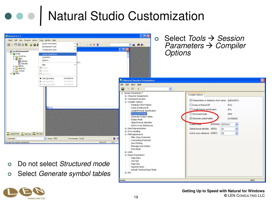Viewport: 272px width, 204px height.
Task: Open Development Tools submenu
Action: pyautogui.click(x=58, y=47)
